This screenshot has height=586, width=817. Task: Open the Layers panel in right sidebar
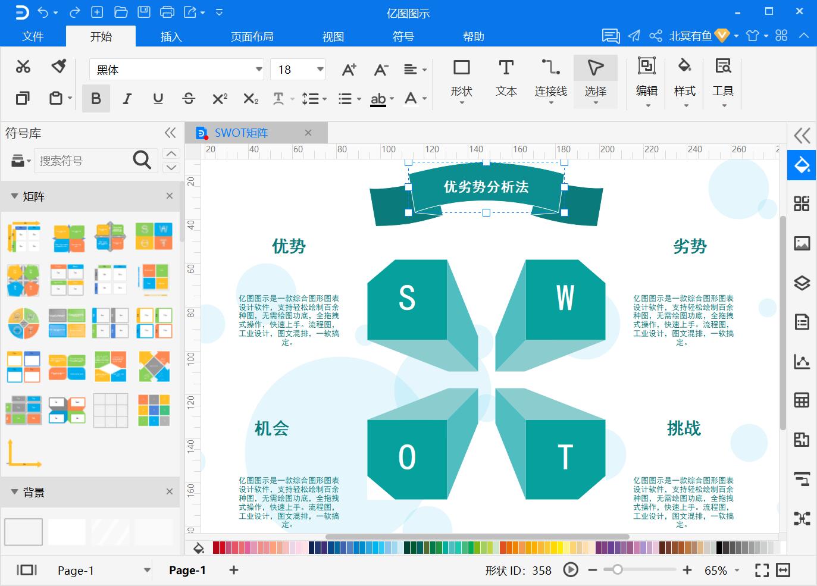[x=802, y=283]
